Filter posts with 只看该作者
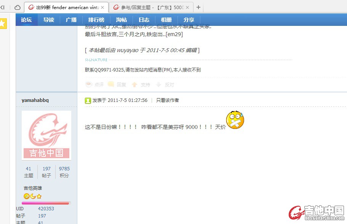Viewport: 347px width, 224px height. (167, 100)
